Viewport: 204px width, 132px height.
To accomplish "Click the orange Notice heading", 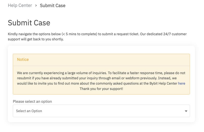I will [x=23, y=60].
